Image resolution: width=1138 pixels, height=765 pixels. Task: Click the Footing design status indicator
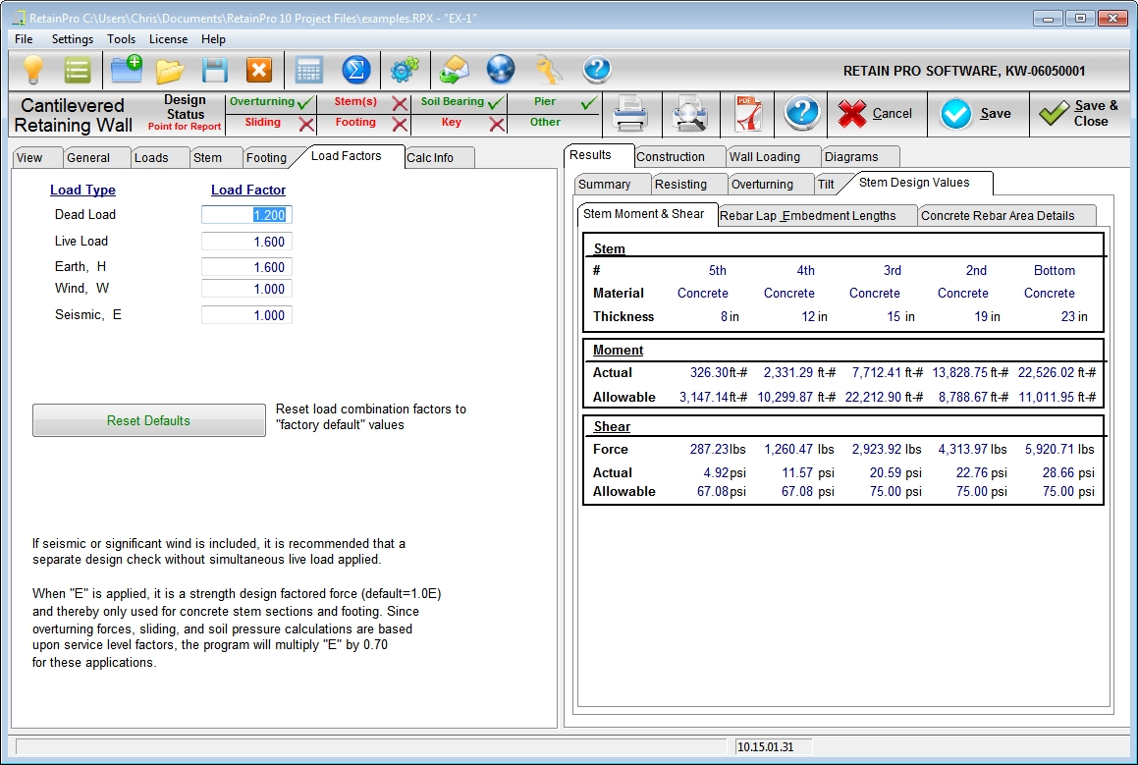(365, 124)
